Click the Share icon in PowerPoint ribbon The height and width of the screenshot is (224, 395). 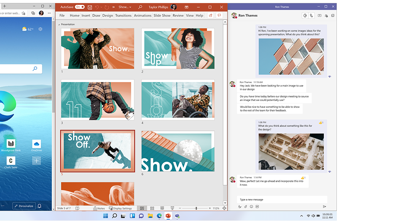click(x=210, y=16)
